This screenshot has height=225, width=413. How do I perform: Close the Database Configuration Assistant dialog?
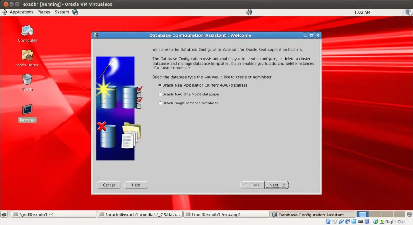317,35
